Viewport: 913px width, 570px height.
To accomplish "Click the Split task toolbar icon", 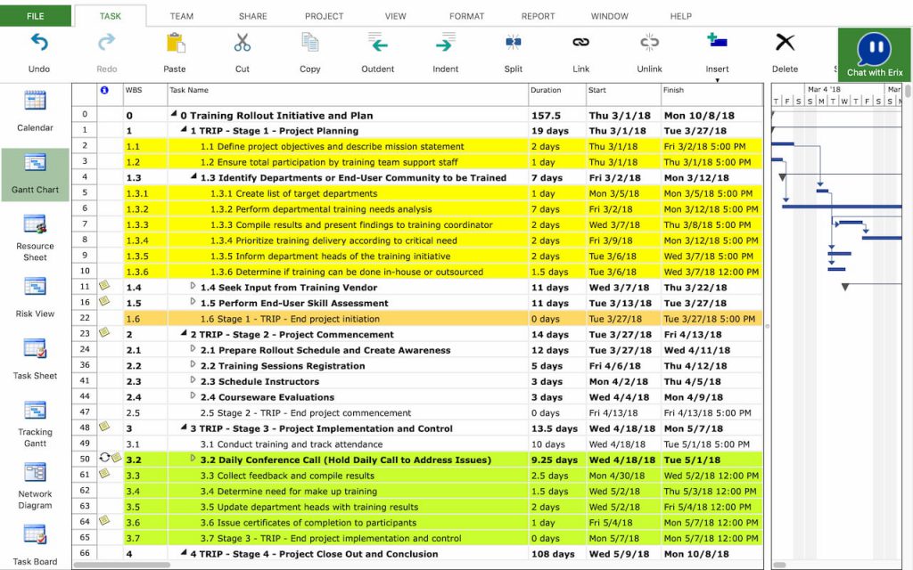I will pyautogui.click(x=513, y=41).
